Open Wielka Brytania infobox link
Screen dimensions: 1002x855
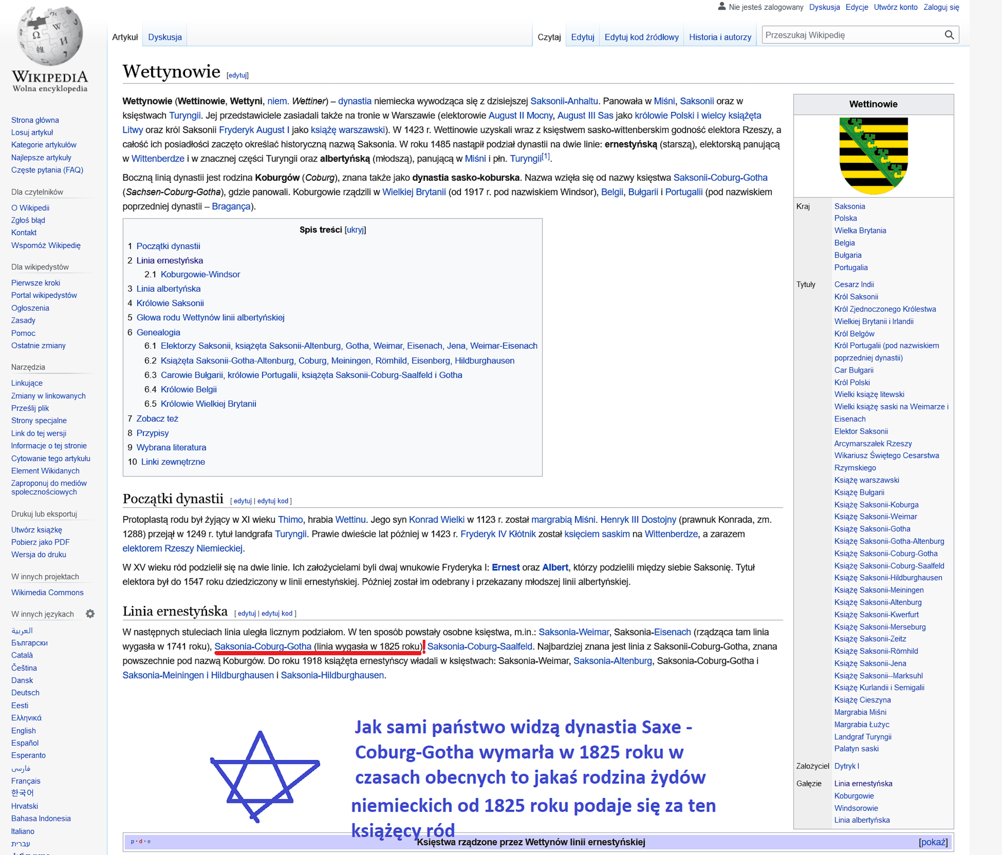tap(860, 231)
